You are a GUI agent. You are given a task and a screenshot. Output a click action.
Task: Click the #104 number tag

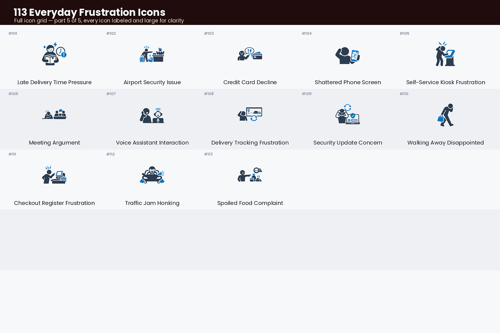click(x=307, y=33)
